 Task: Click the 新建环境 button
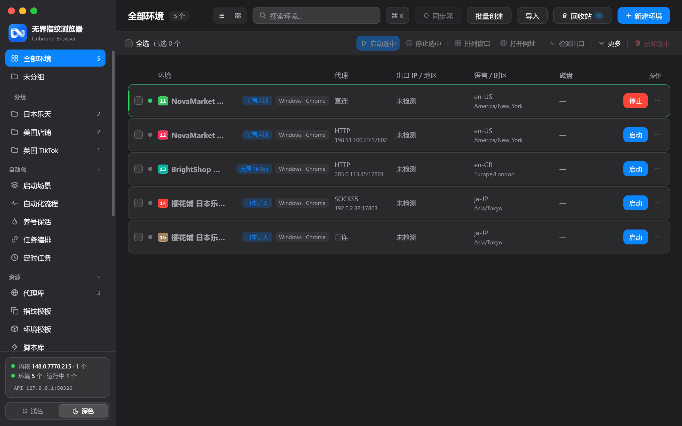(x=644, y=16)
